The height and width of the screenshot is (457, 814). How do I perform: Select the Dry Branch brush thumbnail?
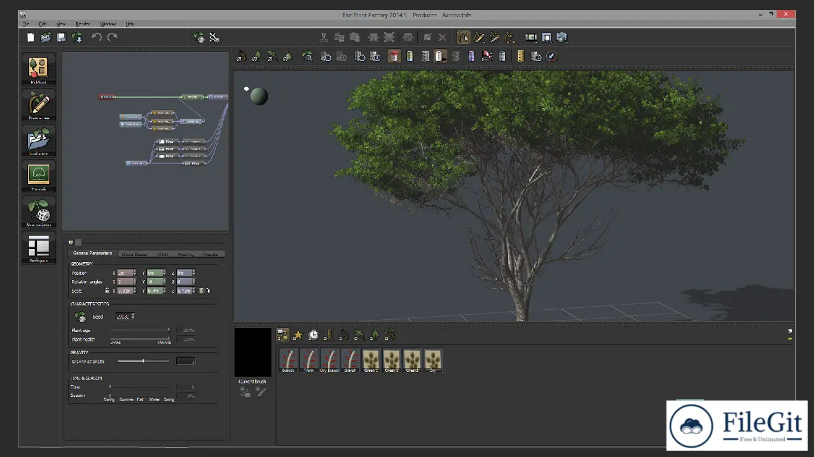329,361
